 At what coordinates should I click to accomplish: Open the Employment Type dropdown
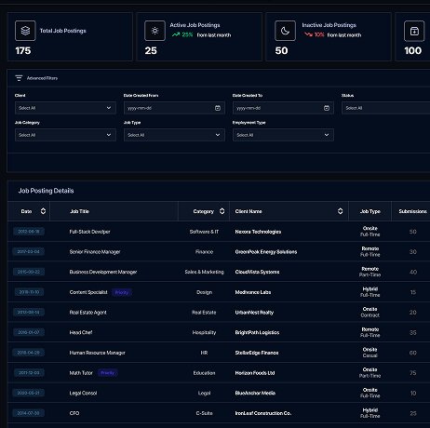coord(283,135)
